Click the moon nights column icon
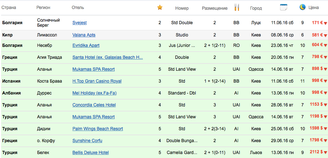Viewport: 328px width, 158px height. click(x=302, y=7)
